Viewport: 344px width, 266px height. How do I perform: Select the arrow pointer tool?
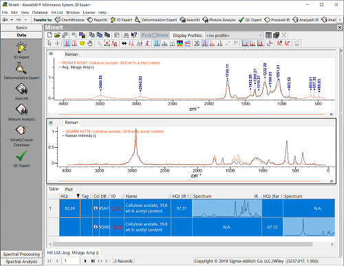pyautogui.click(x=50, y=43)
